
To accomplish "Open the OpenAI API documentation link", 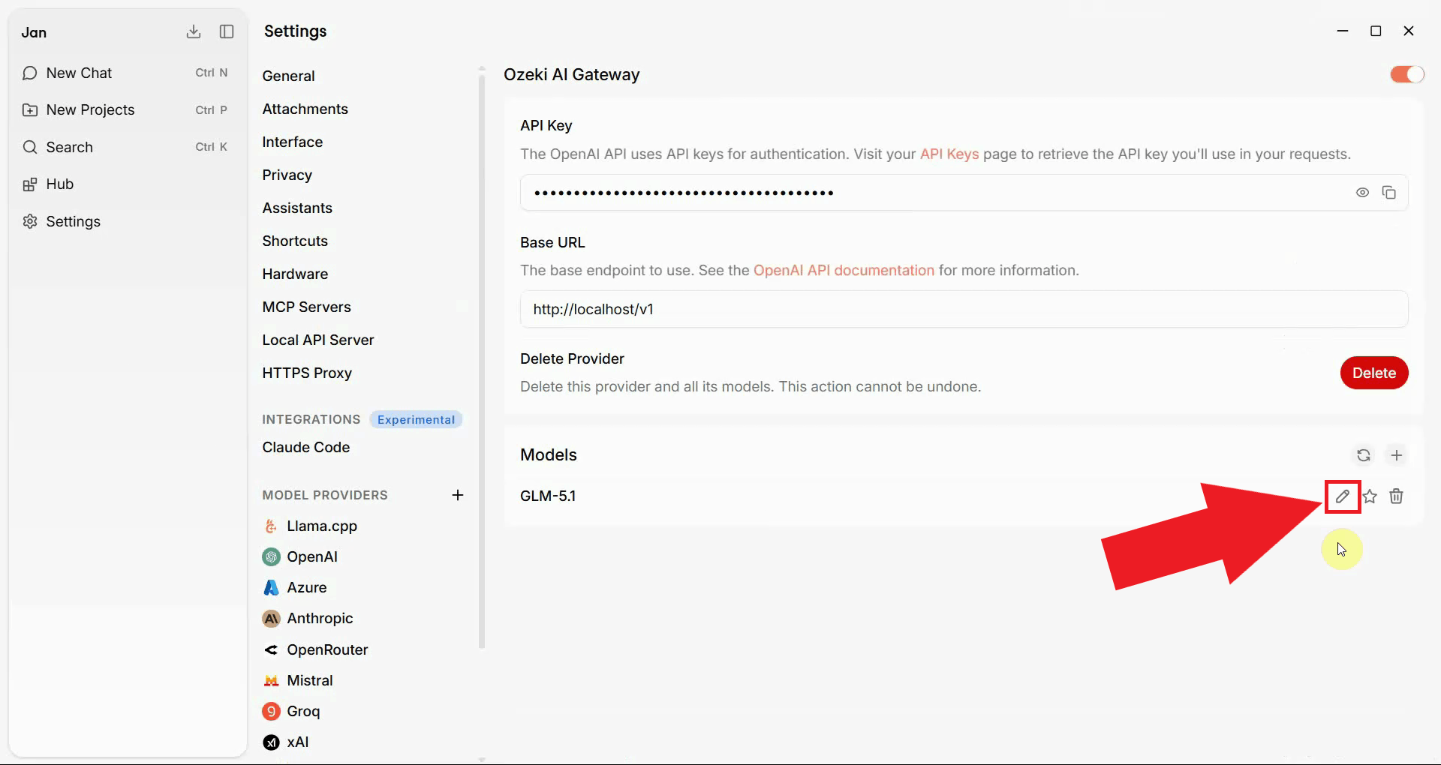I will point(844,270).
